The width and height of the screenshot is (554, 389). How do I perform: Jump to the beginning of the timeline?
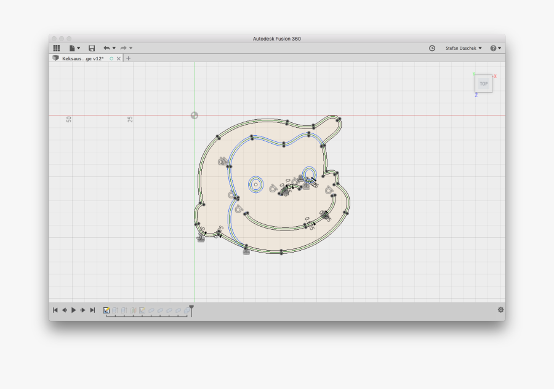55,310
